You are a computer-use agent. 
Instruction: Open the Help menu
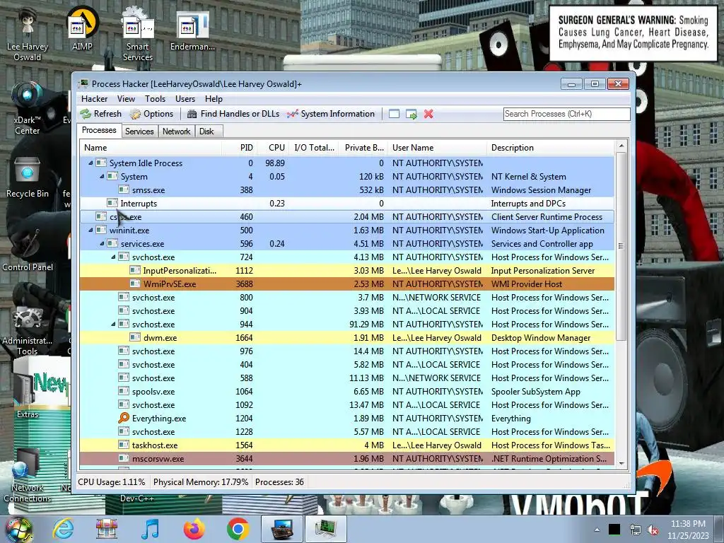214,99
